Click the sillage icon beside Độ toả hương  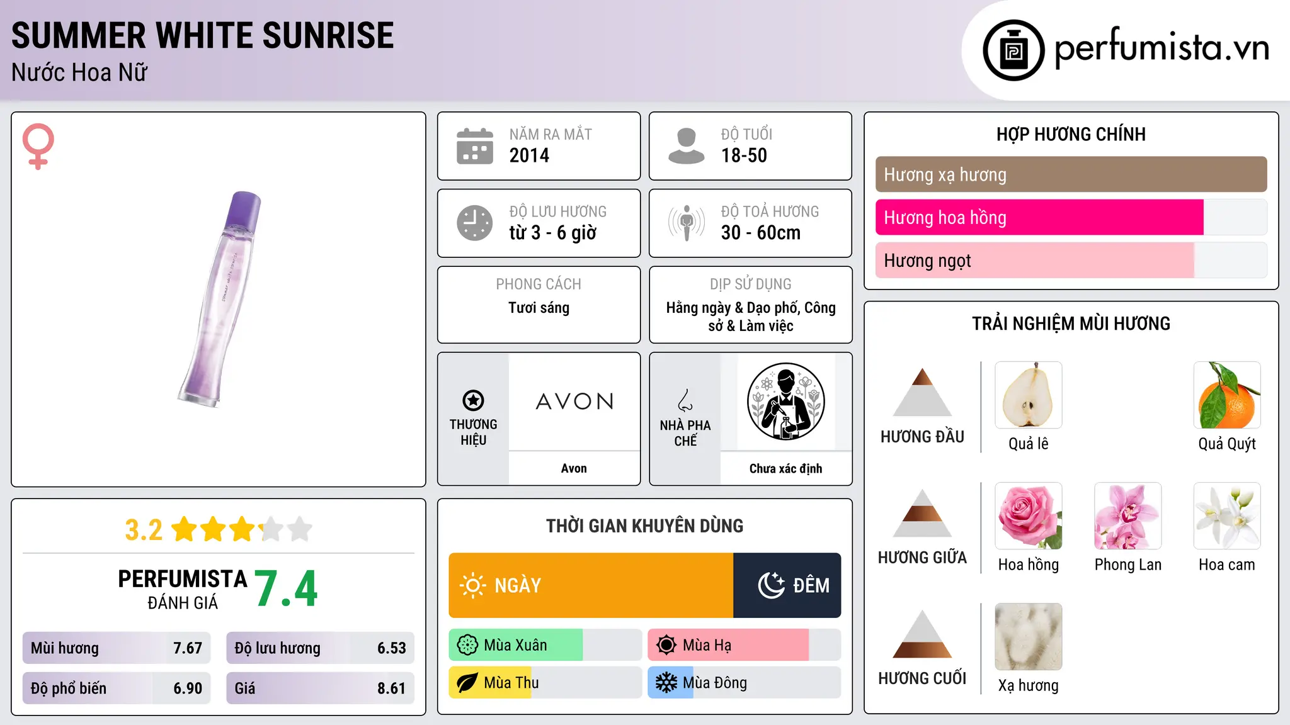tap(687, 223)
